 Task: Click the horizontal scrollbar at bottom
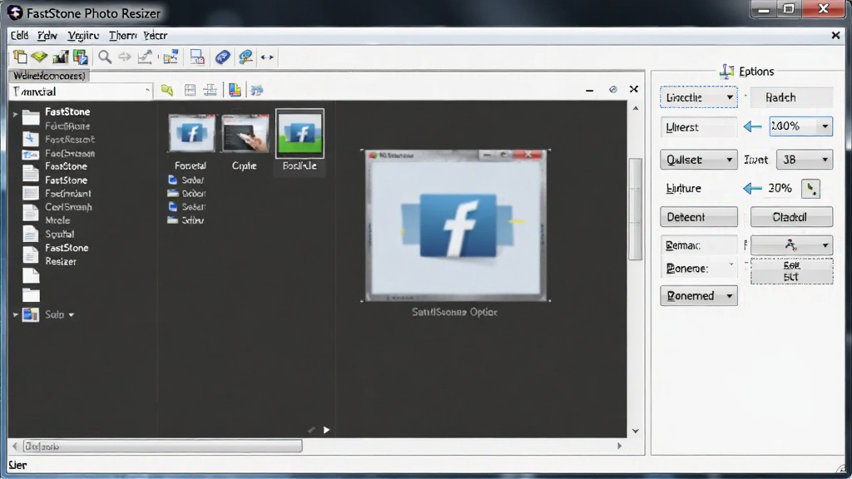pos(162,446)
